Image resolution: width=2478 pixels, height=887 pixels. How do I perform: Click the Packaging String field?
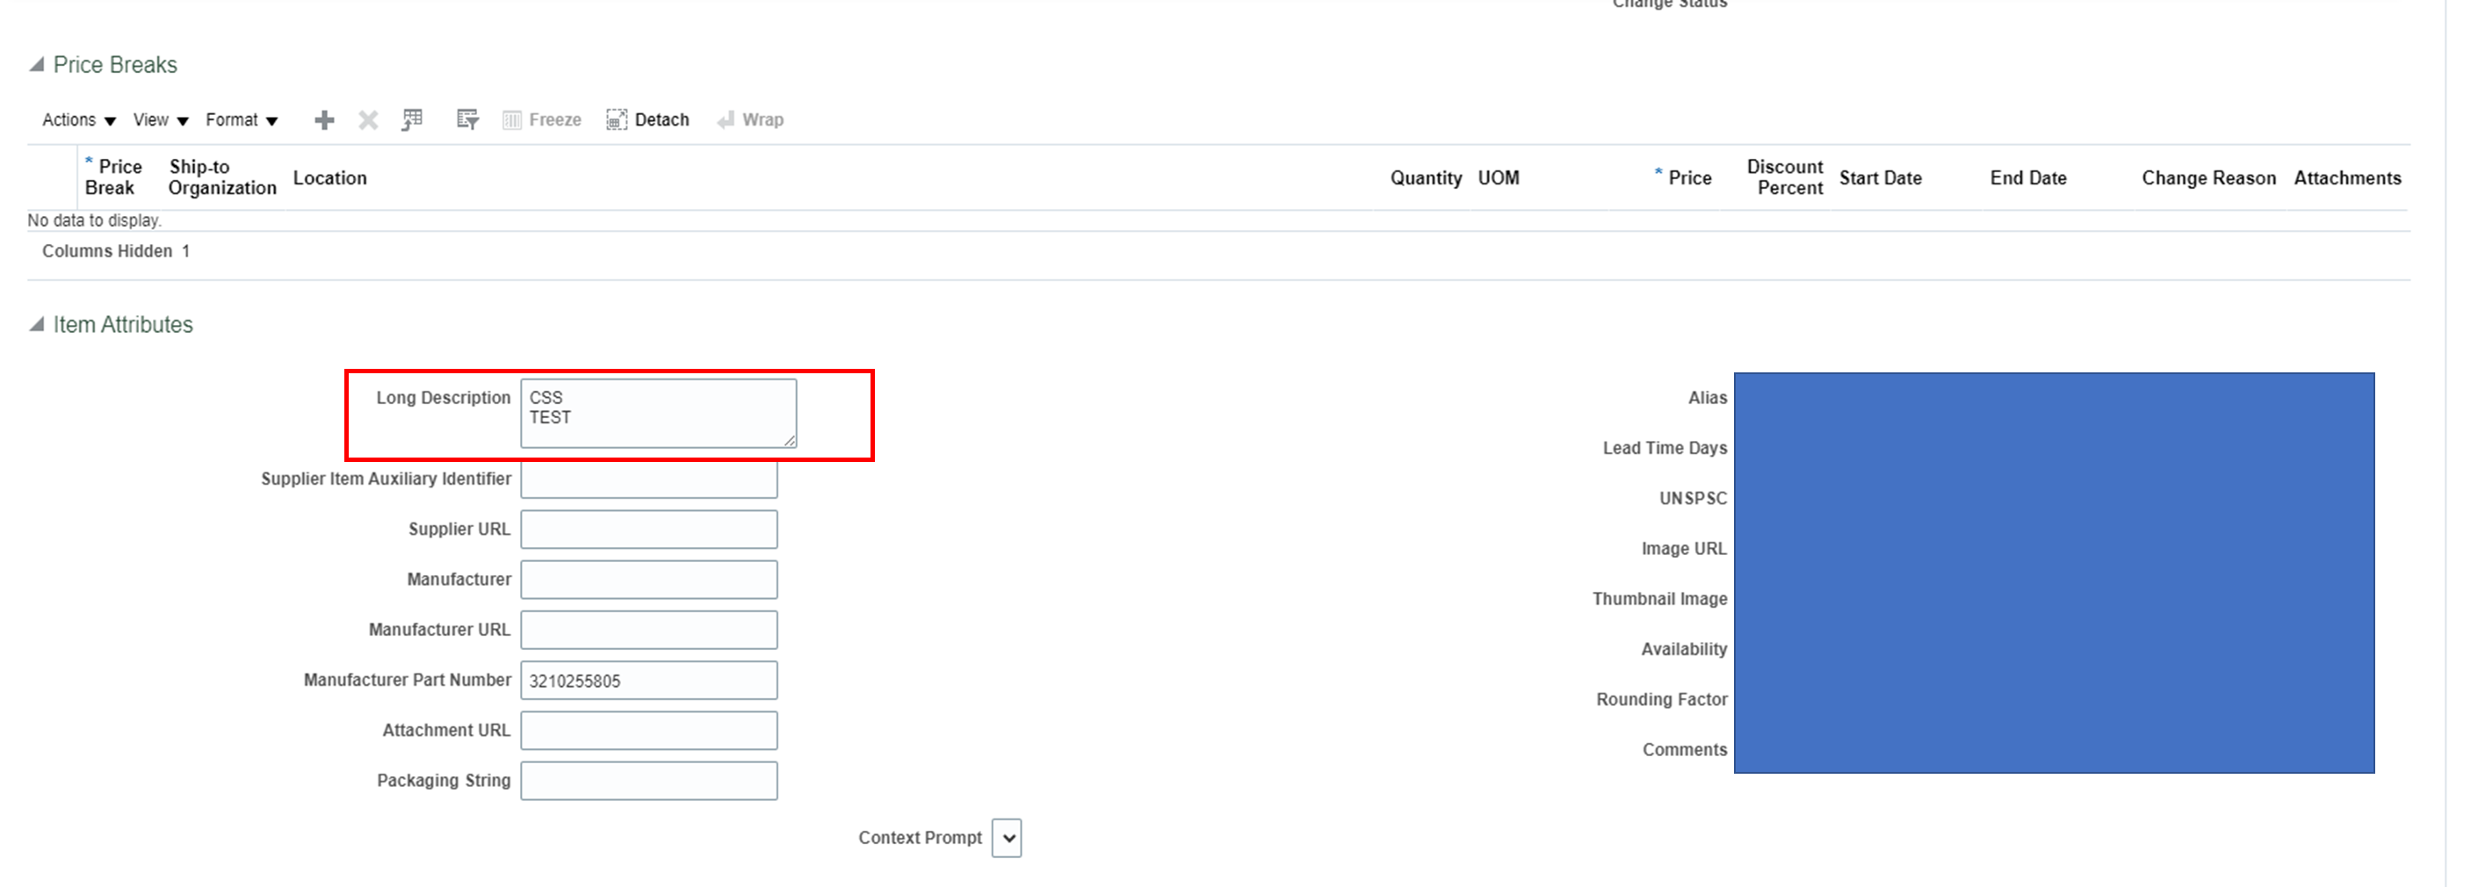tap(648, 780)
